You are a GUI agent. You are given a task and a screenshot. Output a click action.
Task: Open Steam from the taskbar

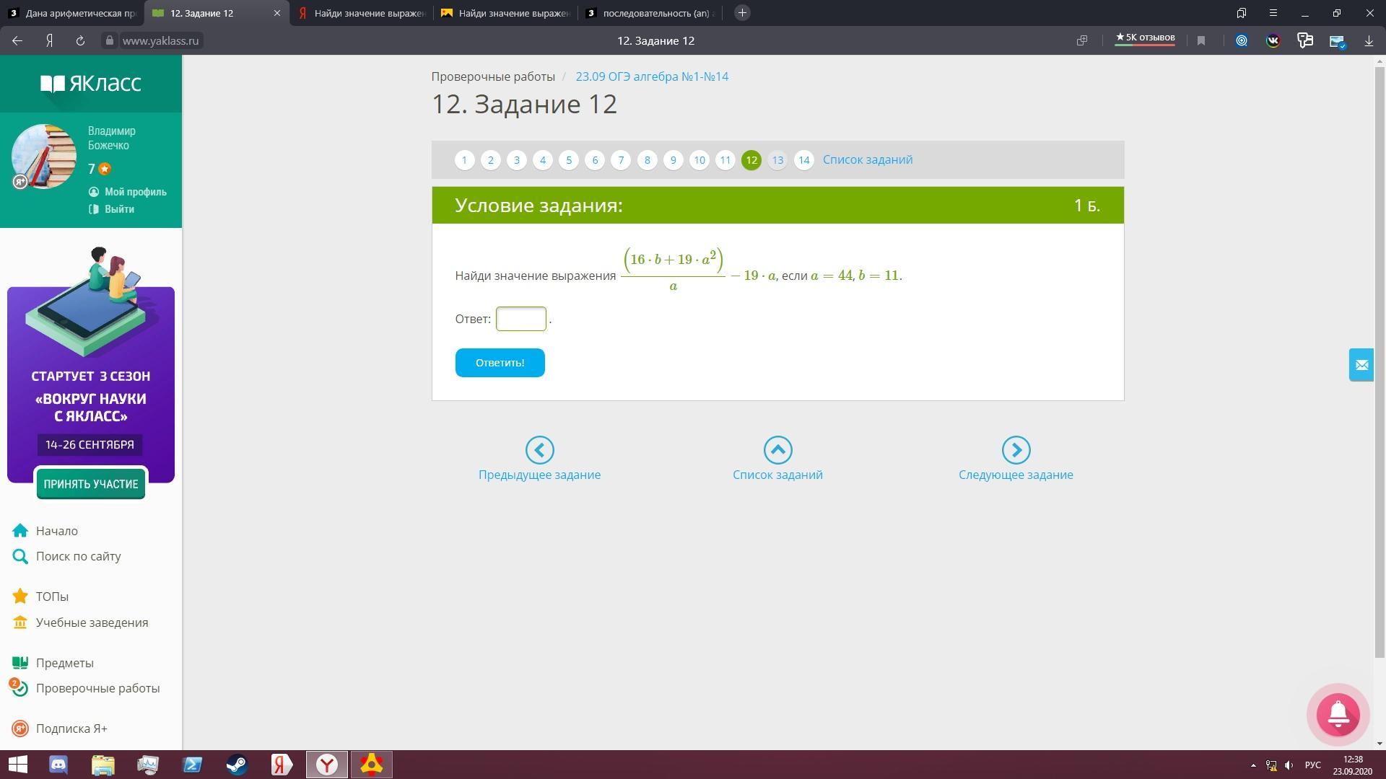click(x=237, y=765)
